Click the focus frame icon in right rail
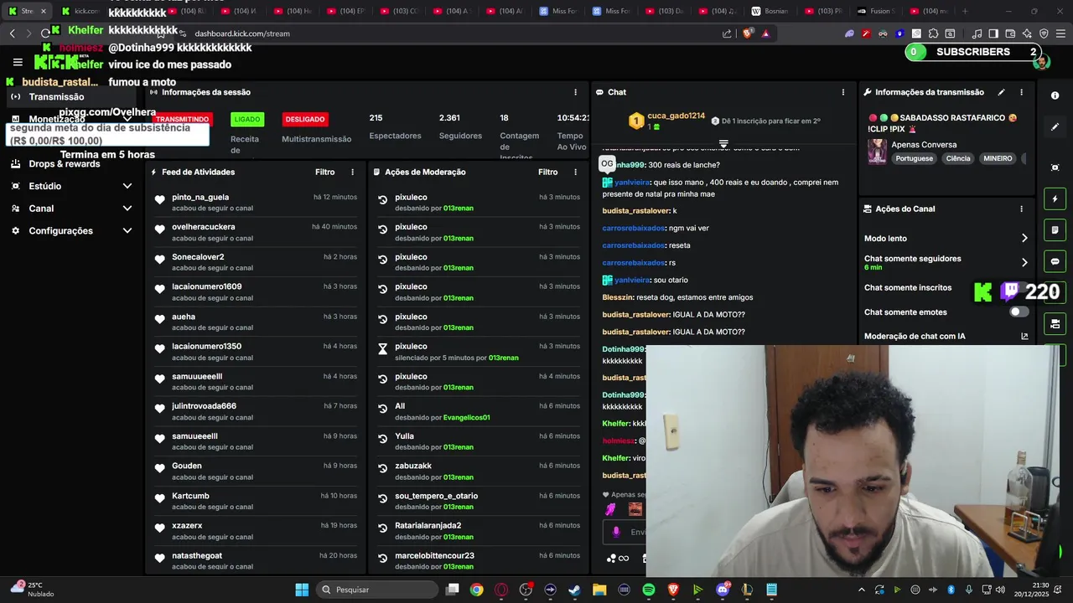This screenshot has height=603, width=1073. [1055, 167]
